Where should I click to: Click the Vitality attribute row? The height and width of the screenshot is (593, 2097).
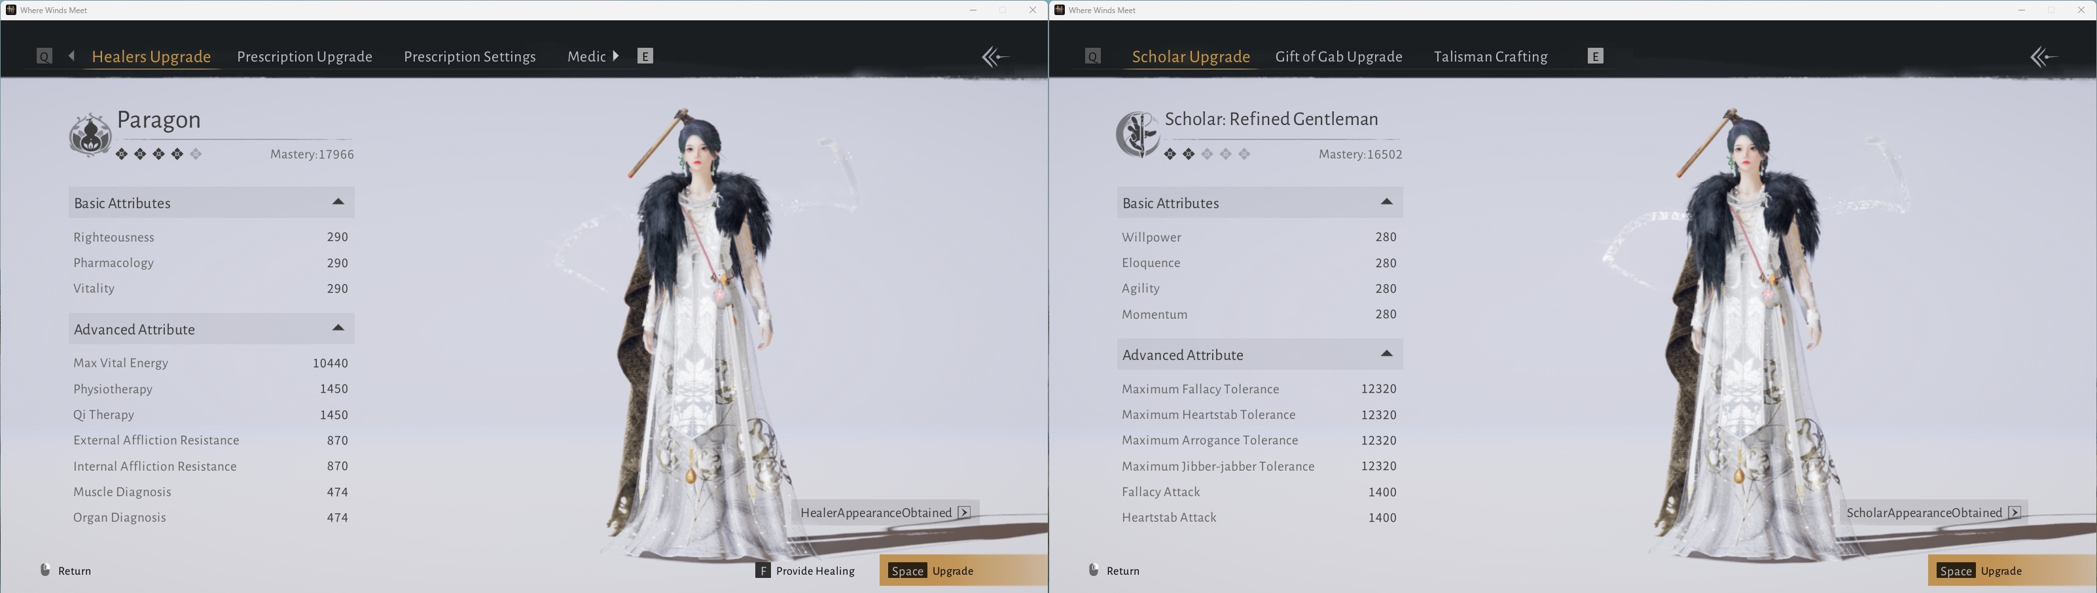pos(211,289)
